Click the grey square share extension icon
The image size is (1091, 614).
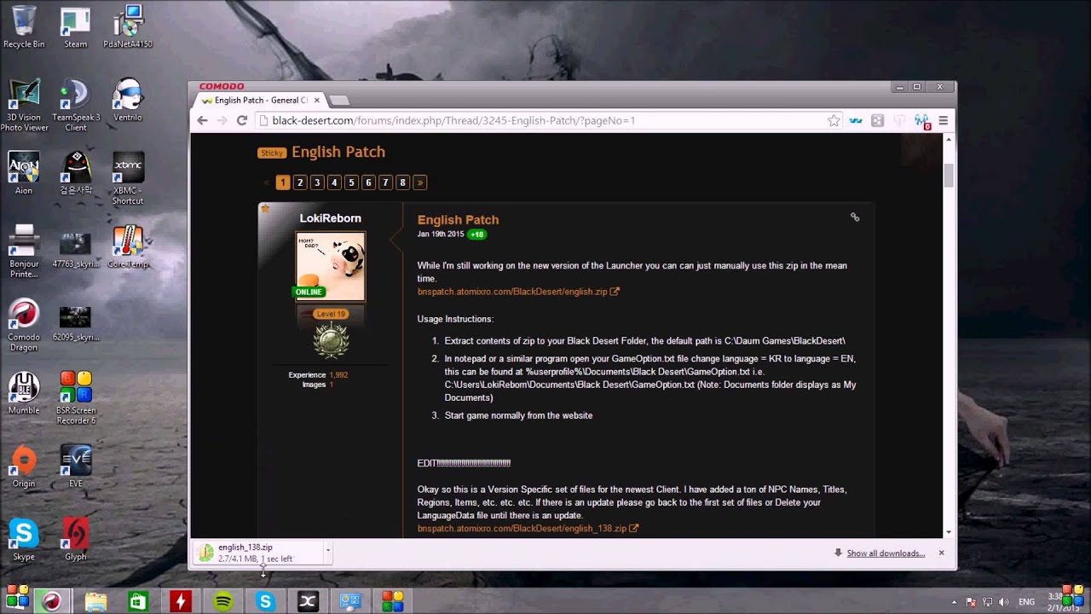(x=877, y=121)
